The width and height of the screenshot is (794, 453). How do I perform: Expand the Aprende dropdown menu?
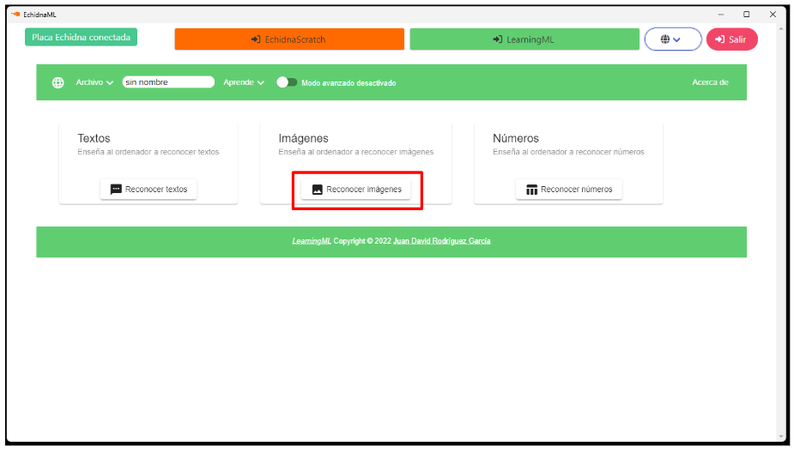coord(244,82)
